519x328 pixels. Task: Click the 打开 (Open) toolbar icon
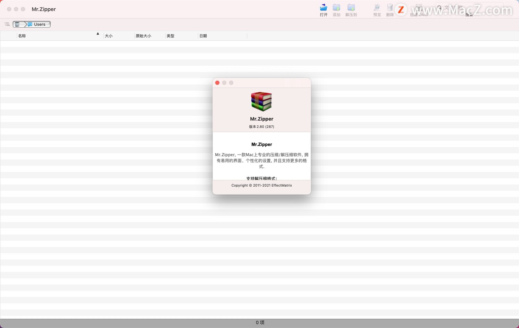(x=324, y=7)
